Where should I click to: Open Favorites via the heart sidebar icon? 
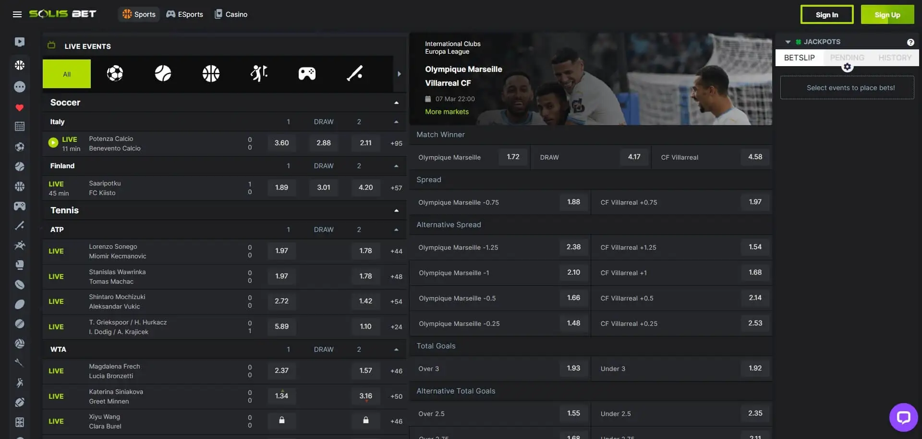[20, 108]
